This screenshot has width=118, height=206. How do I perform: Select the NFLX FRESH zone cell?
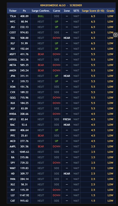point(67,119)
